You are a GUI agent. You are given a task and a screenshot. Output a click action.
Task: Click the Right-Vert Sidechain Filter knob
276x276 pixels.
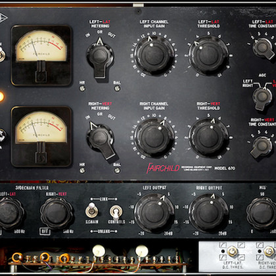57,213
